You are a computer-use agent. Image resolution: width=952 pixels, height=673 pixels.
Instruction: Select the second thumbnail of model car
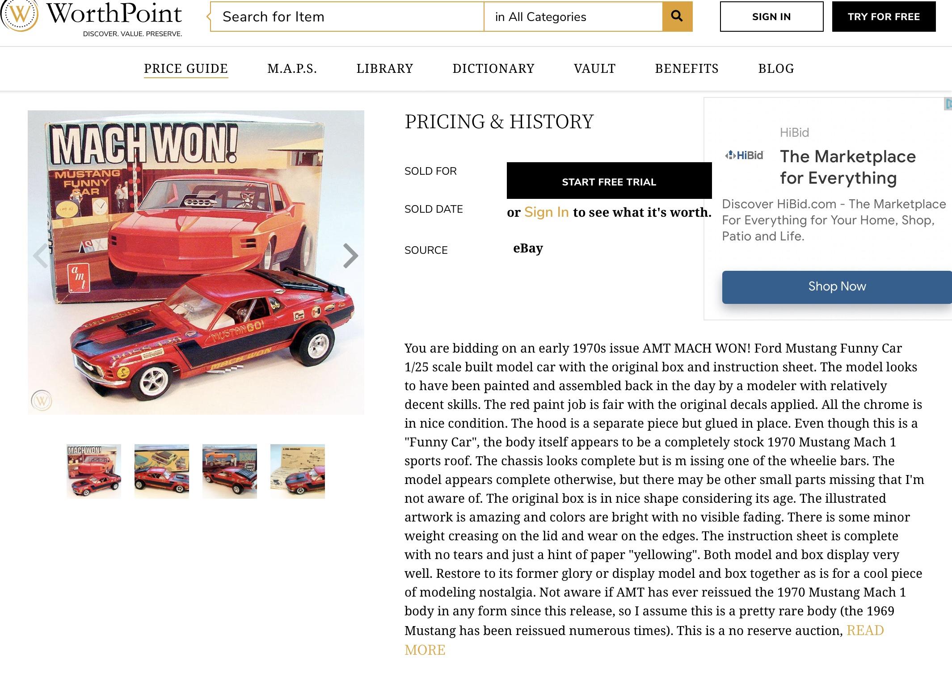click(162, 471)
